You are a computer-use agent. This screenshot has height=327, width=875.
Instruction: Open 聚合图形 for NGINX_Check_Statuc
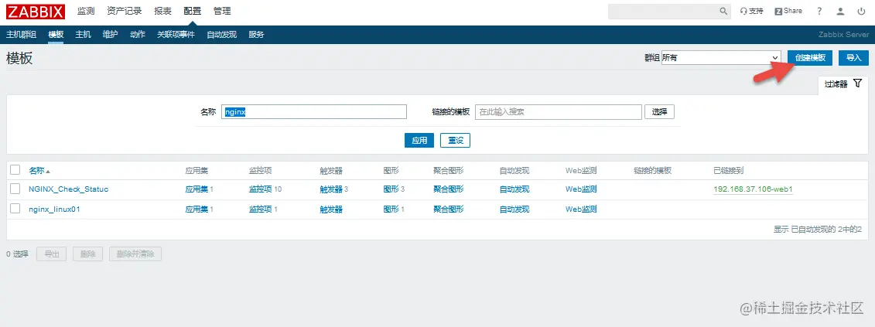(x=448, y=189)
